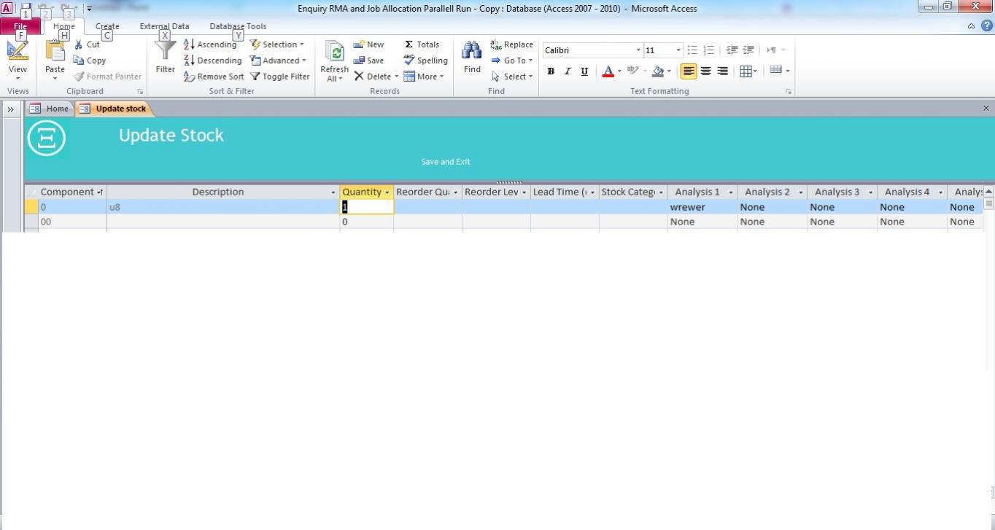Open the Description column filter arrow
The width and height of the screenshot is (995, 530).
[x=333, y=192]
